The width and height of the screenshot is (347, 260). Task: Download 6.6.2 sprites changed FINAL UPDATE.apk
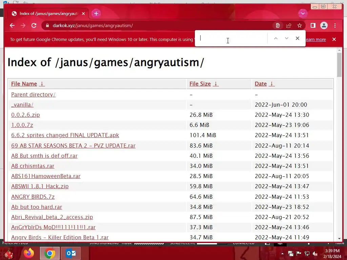[x=65, y=135]
